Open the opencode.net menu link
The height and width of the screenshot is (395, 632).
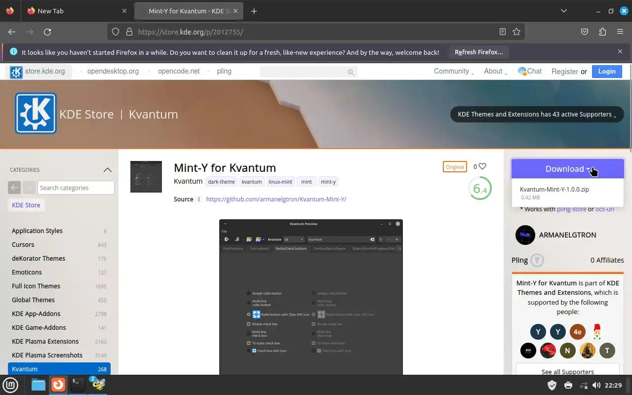click(179, 71)
